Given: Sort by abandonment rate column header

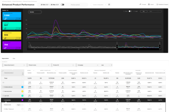Looking at the screenshot, I should pyautogui.click(x=149, y=73).
